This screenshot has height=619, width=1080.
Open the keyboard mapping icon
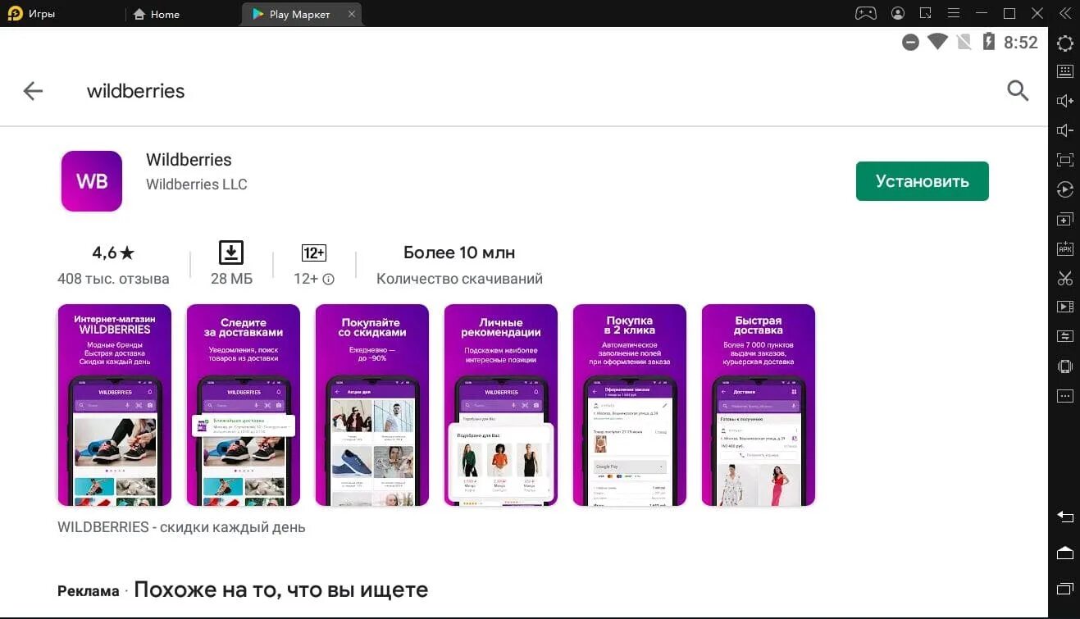1064,71
